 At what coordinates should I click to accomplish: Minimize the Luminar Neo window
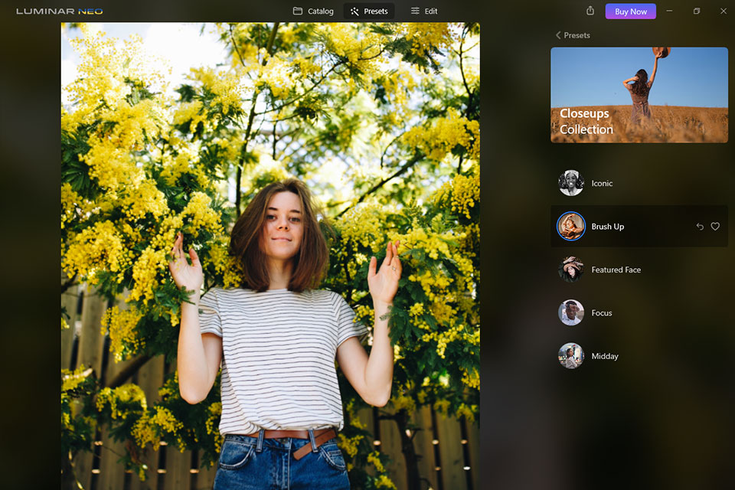(x=669, y=11)
